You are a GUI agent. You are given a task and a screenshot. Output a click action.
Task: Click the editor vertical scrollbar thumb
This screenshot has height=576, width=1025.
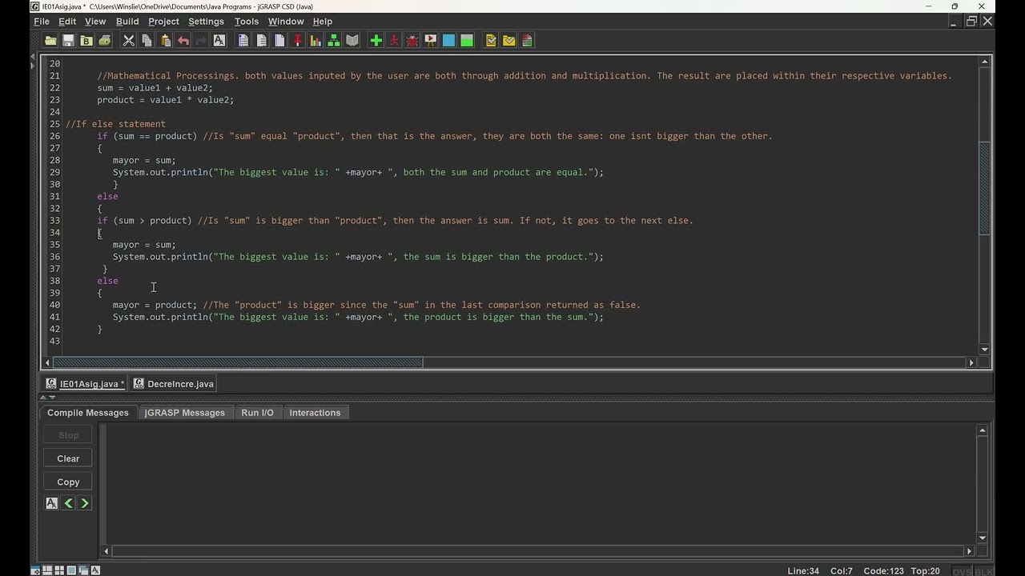985,188
